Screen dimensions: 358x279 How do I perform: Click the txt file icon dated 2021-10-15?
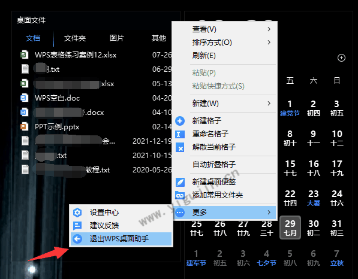click(x=25, y=155)
